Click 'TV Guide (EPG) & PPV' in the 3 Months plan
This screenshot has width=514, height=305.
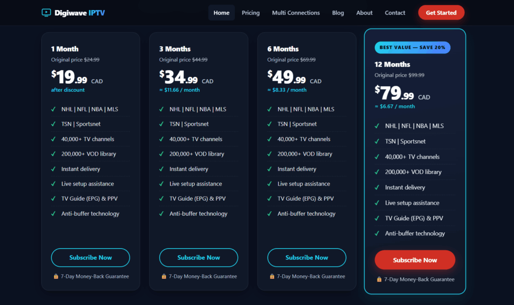coord(198,199)
